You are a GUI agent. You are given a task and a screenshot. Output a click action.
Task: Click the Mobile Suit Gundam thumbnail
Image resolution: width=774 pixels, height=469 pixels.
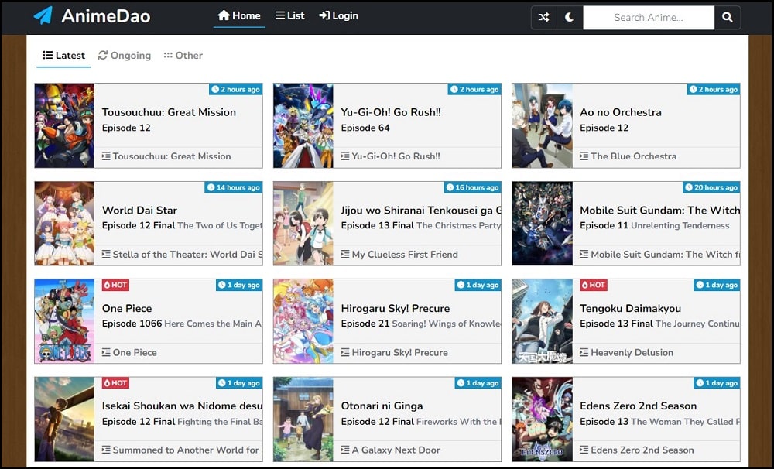tap(542, 223)
